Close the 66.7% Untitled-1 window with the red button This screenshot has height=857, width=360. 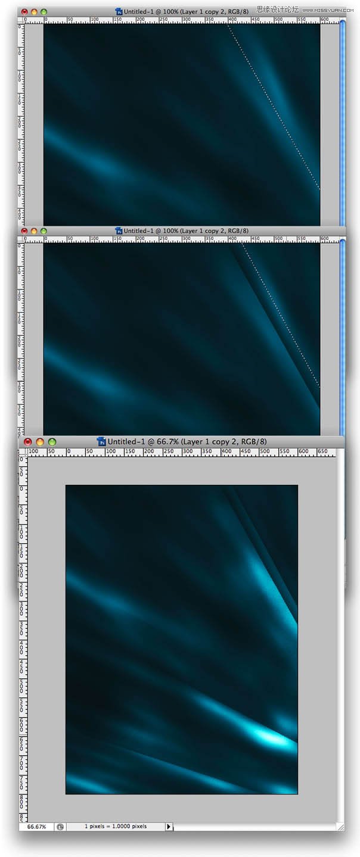(27, 442)
